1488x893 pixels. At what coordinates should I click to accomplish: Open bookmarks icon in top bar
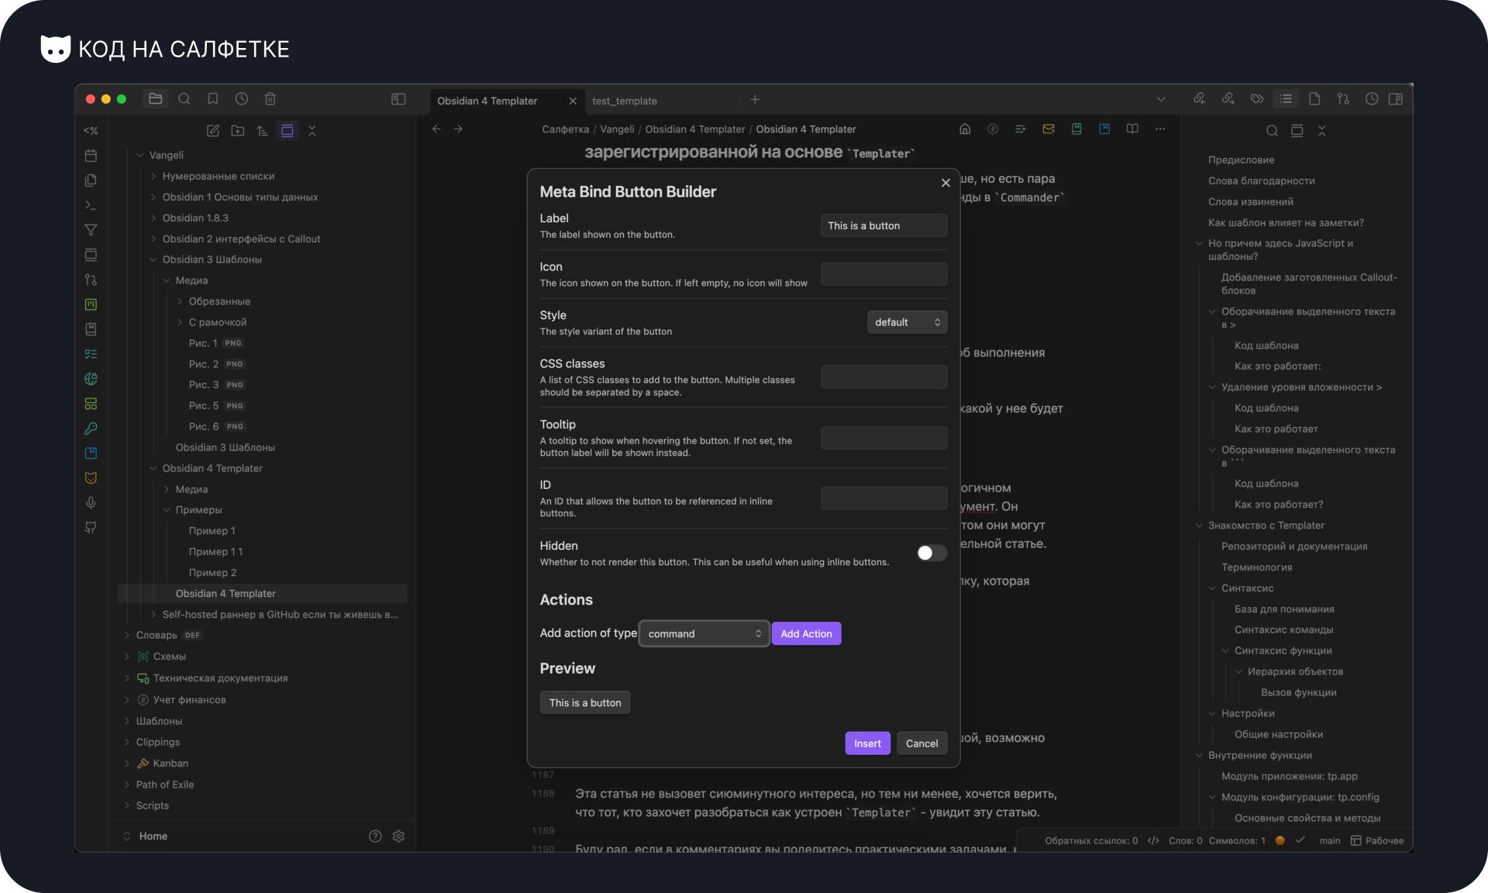tap(213, 99)
